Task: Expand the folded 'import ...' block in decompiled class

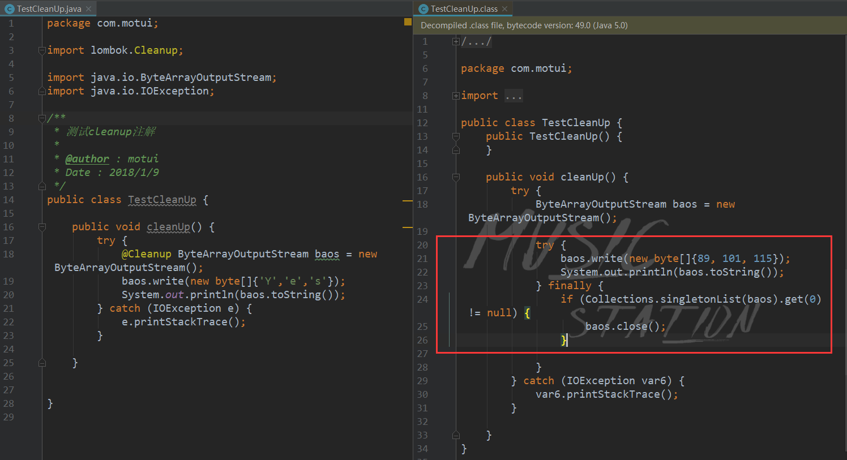Action: (456, 96)
